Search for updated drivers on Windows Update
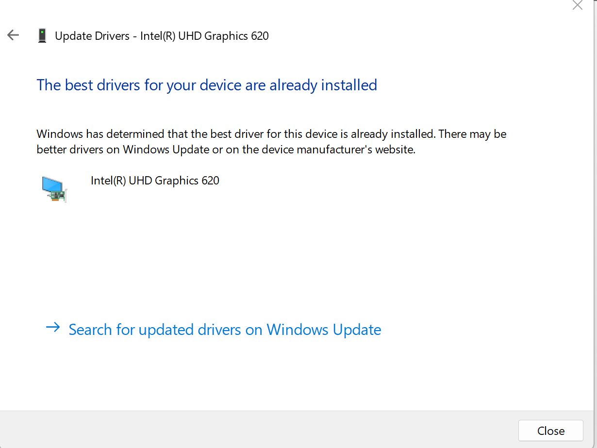597x448 pixels. tap(225, 330)
